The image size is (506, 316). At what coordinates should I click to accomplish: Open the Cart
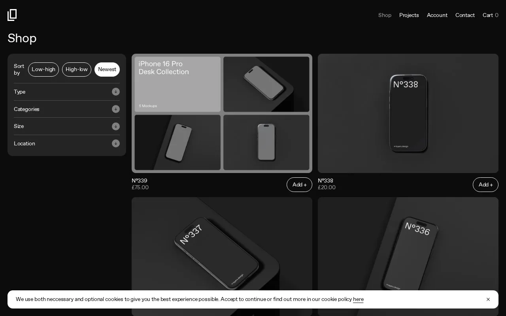click(x=491, y=15)
